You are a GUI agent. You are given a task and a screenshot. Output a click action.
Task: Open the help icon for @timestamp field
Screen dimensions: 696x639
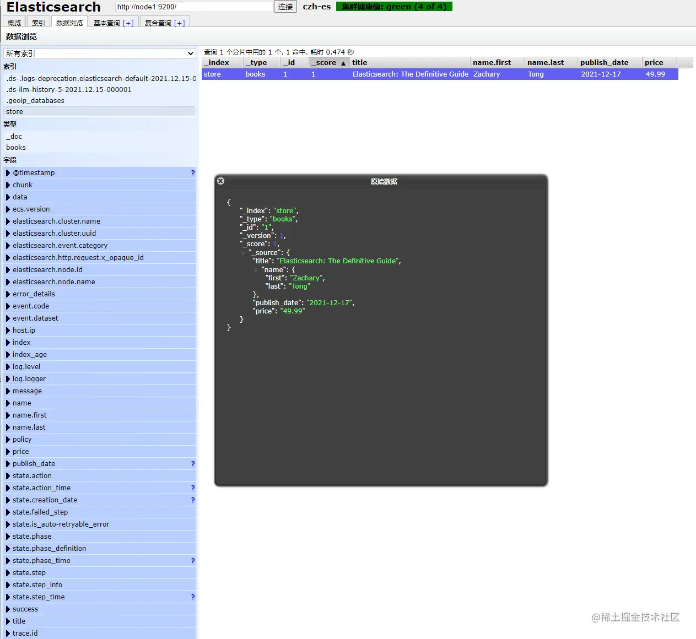pyautogui.click(x=193, y=173)
